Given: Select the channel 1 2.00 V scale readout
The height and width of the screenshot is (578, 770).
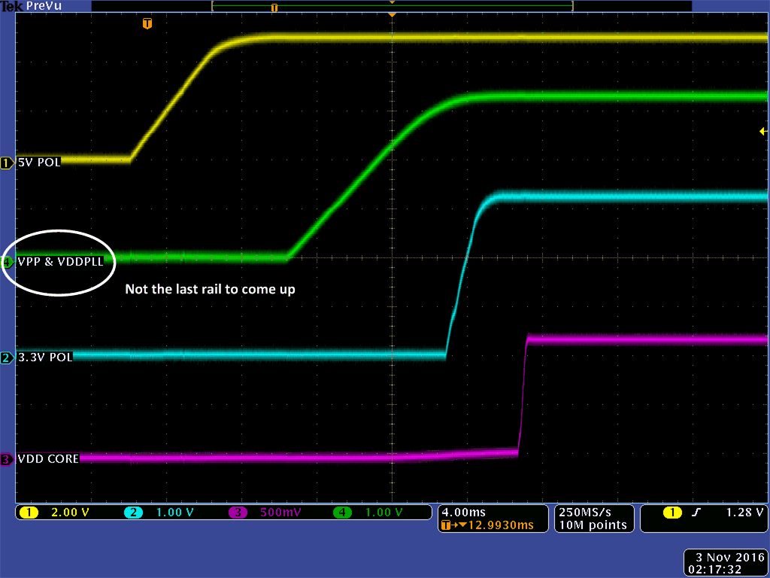Looking at the screenshot, I should pos(66,513).
